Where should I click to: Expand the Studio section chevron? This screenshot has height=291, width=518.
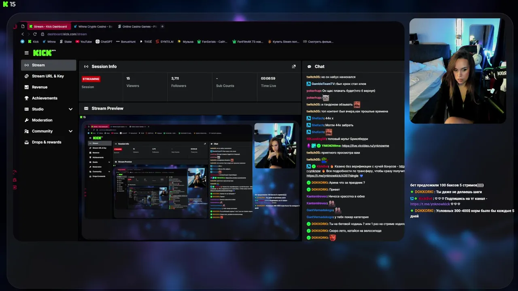point(70,109)
